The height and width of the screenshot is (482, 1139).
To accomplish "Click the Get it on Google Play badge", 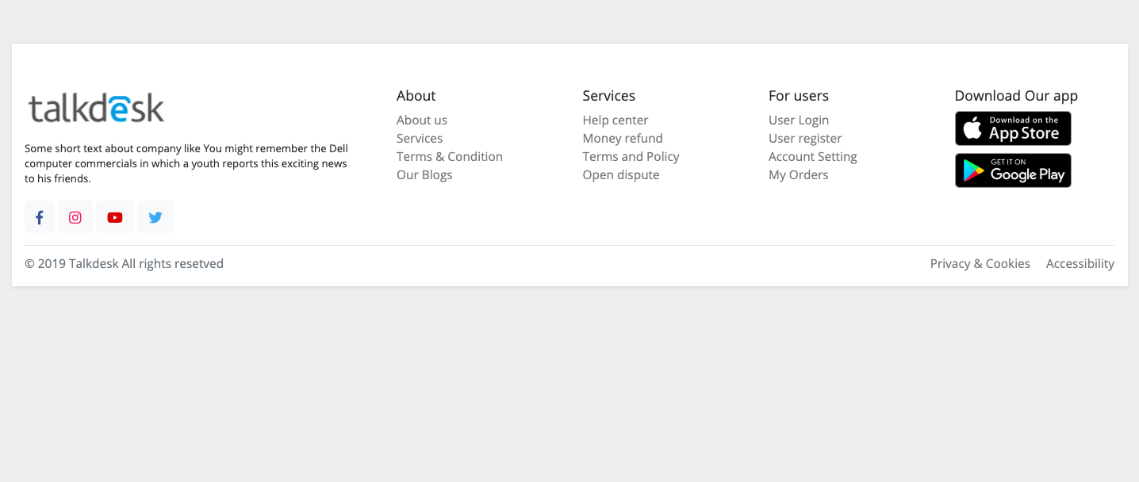I will coord(1013,170).
